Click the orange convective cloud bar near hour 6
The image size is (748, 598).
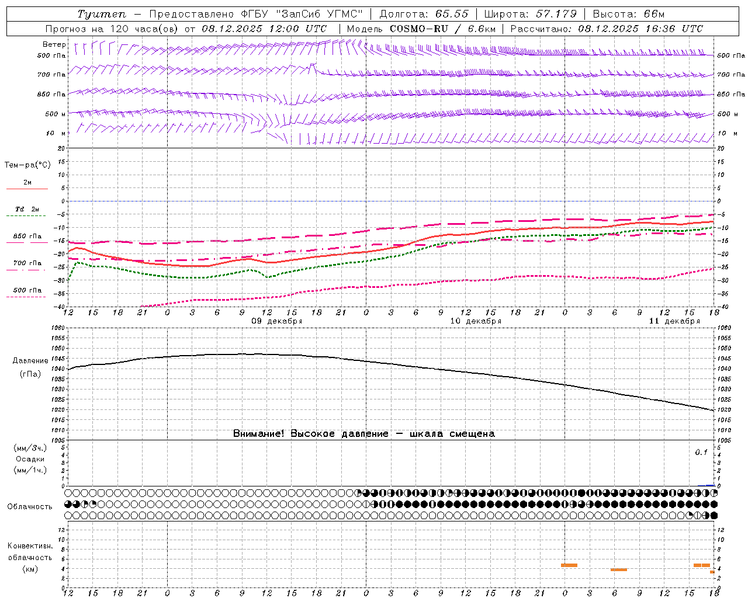(619, 570)
